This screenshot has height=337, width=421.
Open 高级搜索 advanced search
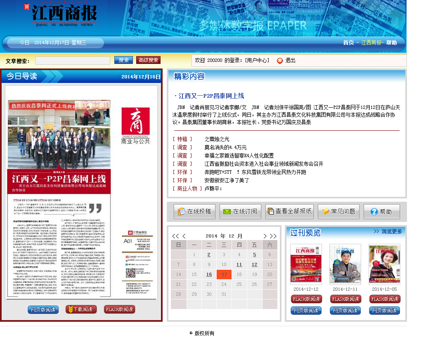click(148, 60)
